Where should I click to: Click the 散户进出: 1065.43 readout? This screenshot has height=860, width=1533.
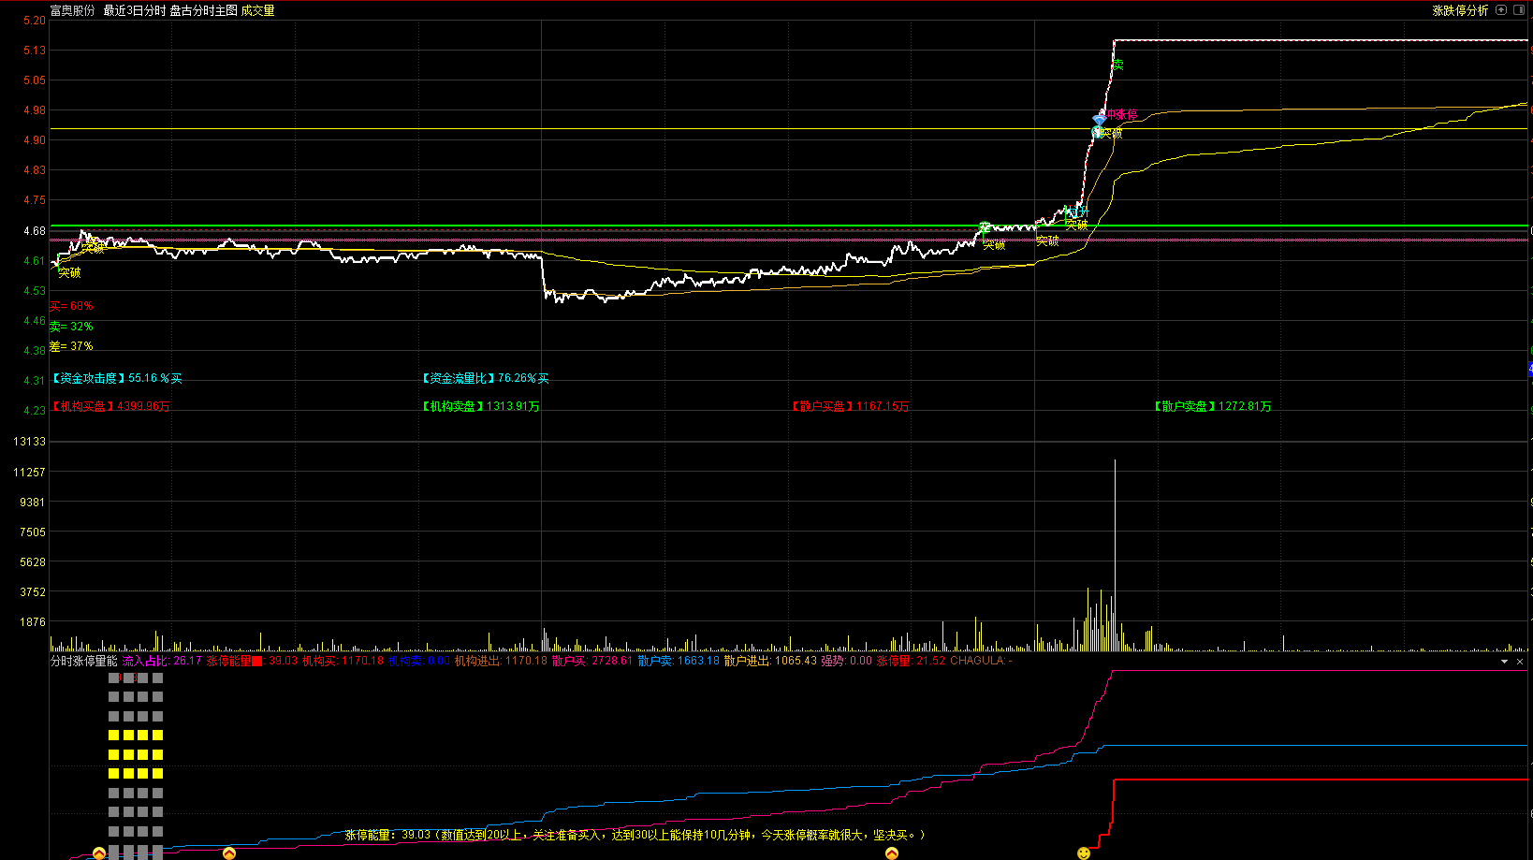click(770, 661)
